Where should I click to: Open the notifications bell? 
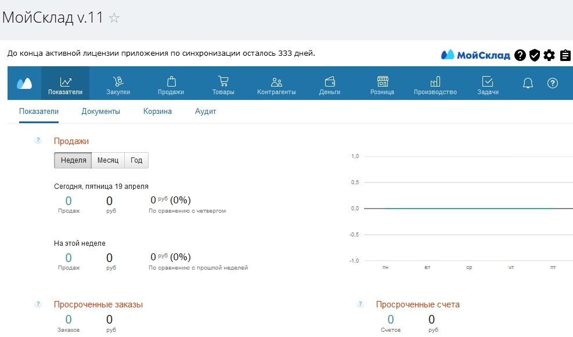[528, 83]
